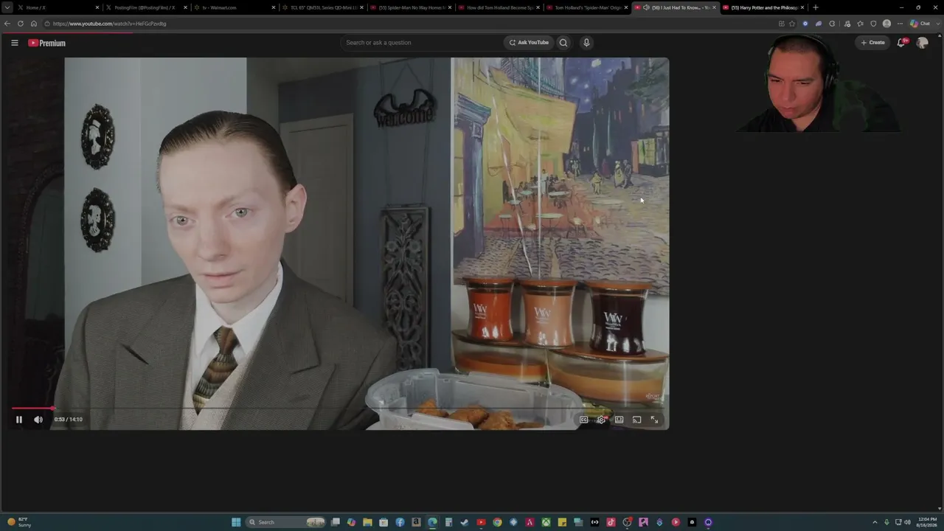Open the Amazon app on the taskbar
Image resolution: width=944 pixels, height=531 pixels.
pyautogui.click(x=416, y=522)
